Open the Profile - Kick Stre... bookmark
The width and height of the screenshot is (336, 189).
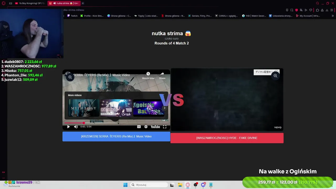click(x=92, y=16)
